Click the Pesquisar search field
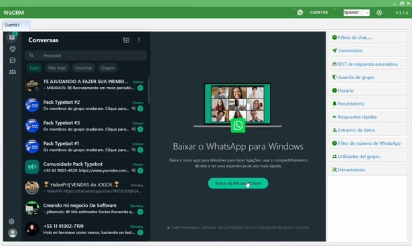Image resolution: width=412 pixels, height=246 pixels. click(x=86, y=56)
